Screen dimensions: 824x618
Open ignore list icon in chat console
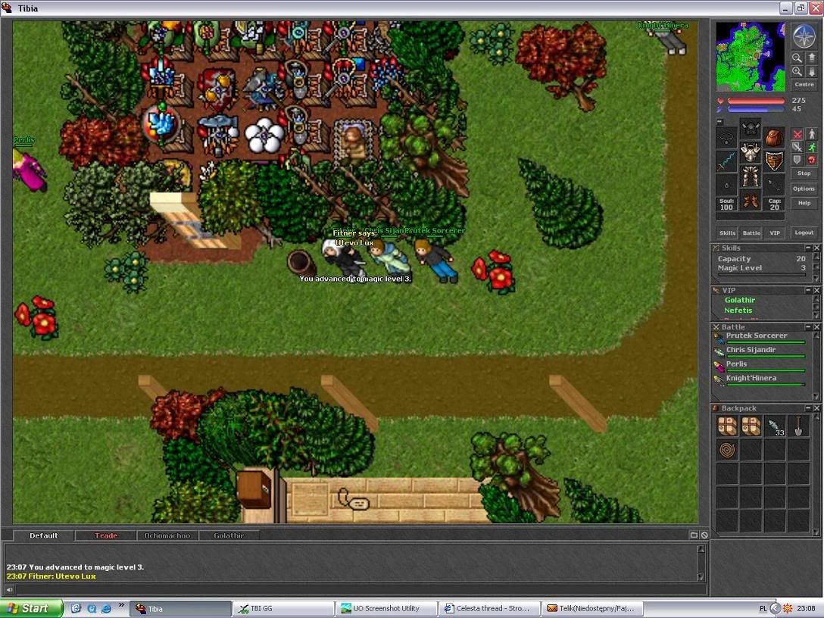704,535
